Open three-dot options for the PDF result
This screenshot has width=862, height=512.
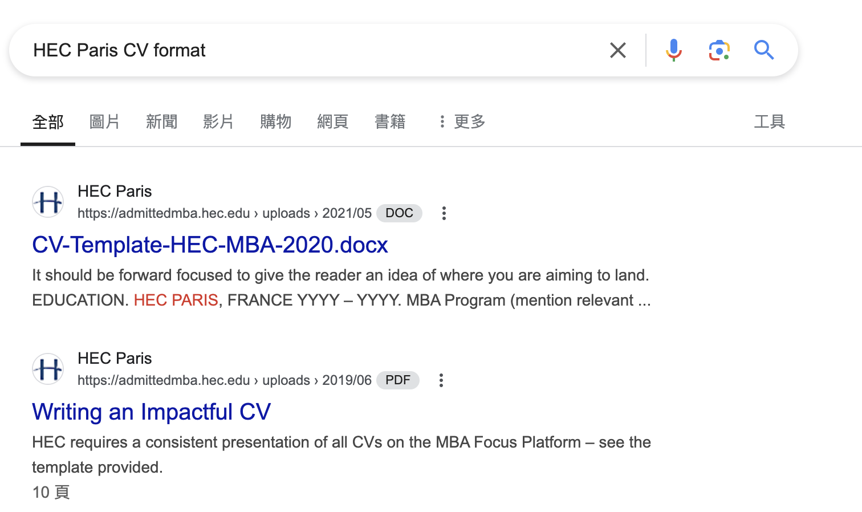(x=441, y=380)
